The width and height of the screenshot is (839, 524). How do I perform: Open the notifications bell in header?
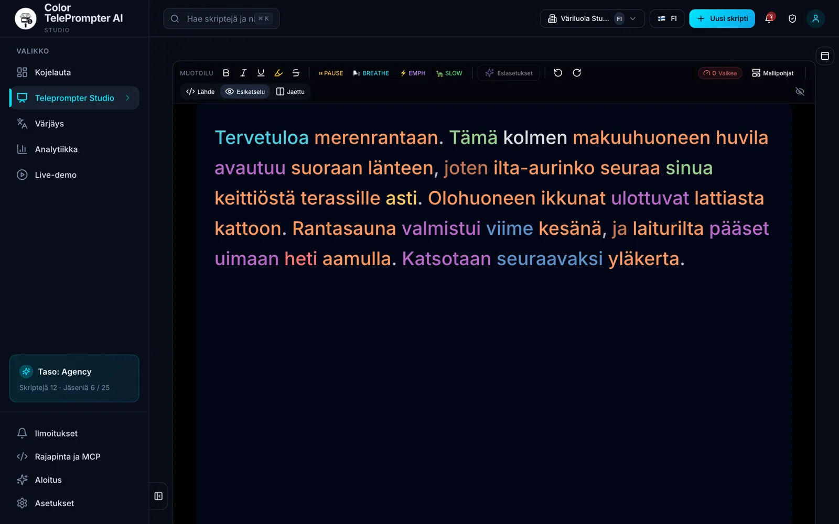(769, 18)
